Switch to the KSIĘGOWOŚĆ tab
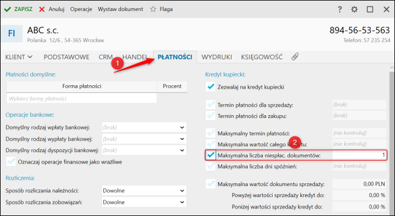 pos(262,57)
